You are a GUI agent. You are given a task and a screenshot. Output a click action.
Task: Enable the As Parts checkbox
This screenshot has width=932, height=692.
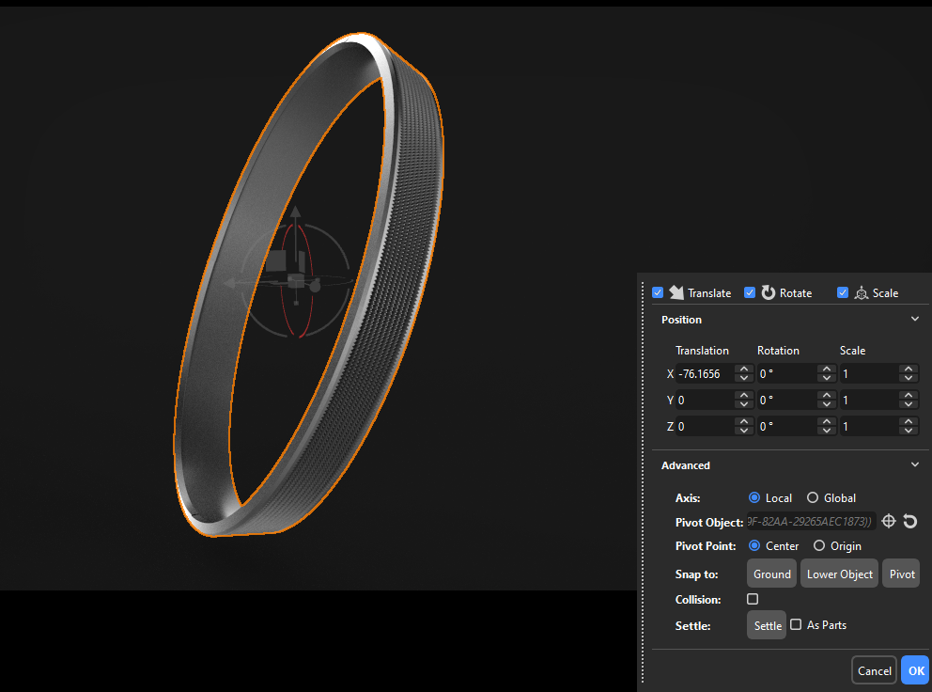796,624
